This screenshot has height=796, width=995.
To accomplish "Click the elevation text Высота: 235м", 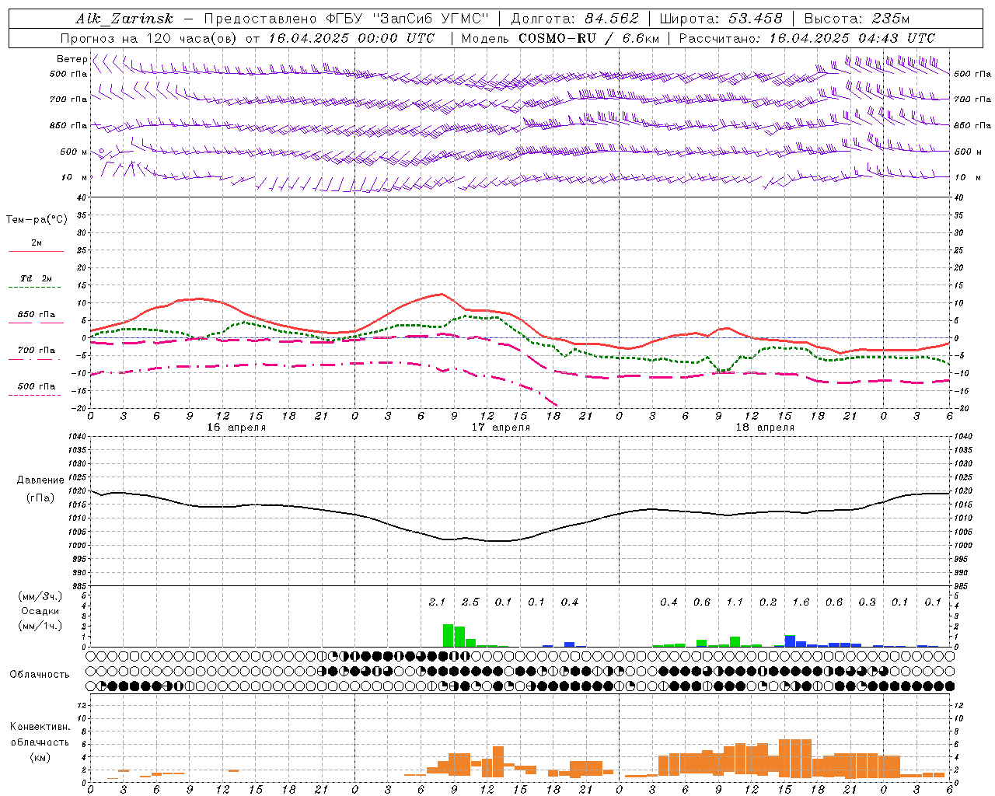I will (857, 19).
